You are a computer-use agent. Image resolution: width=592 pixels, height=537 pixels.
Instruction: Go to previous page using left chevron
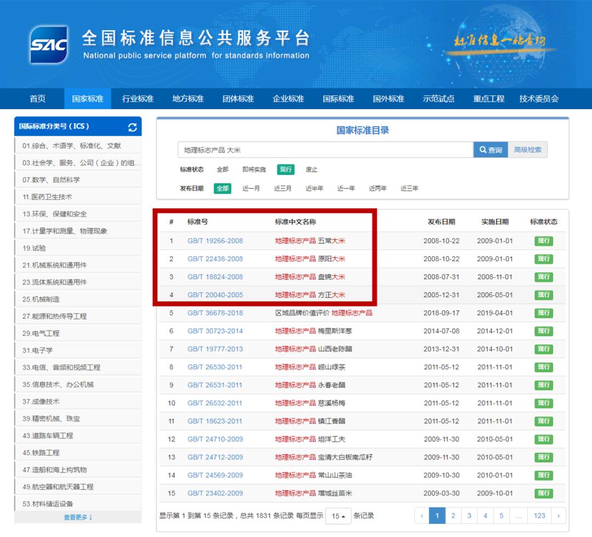[422, 516]
